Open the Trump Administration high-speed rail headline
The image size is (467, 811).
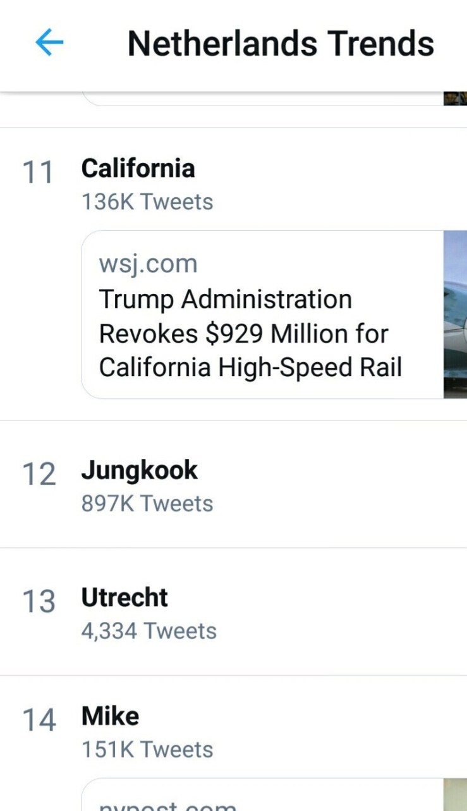250,332
